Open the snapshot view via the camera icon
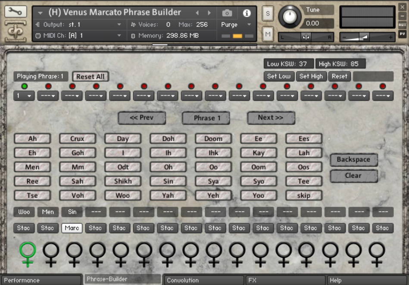Image resolution: width=409 pixels, height=285 pixels. click(227, 13)
